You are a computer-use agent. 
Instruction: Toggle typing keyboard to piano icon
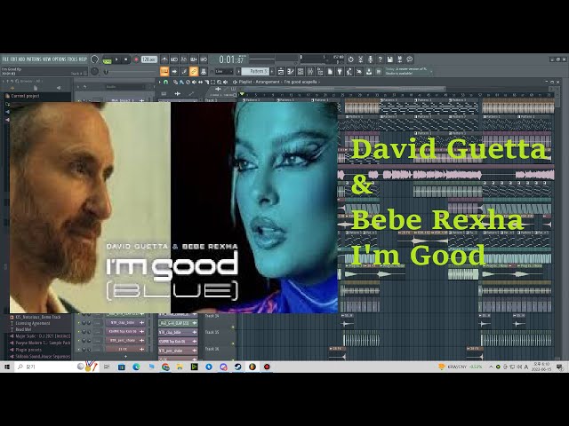point(164,71)
